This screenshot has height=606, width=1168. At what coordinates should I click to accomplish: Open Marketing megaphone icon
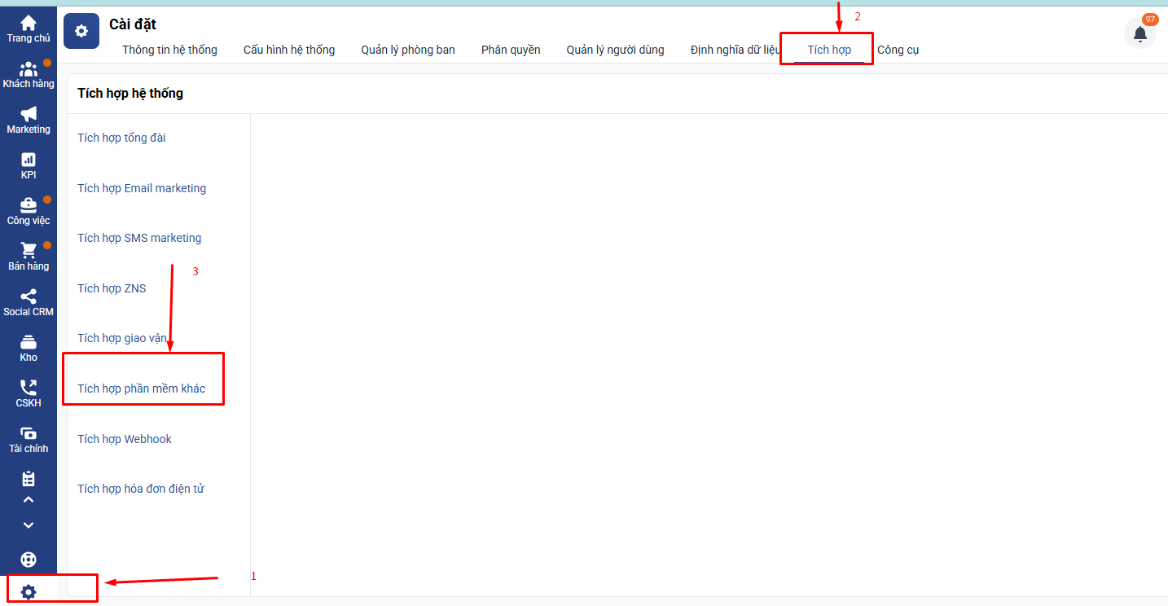[x=29, y=114]
